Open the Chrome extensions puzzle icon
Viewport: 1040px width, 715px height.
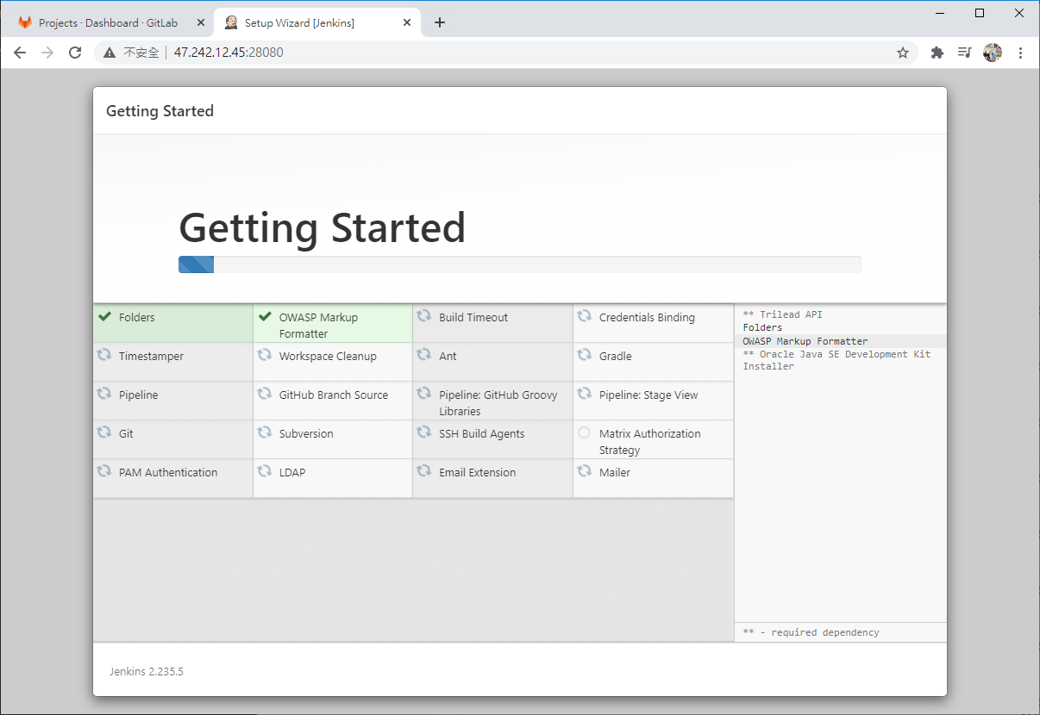(x=937, y=53)
